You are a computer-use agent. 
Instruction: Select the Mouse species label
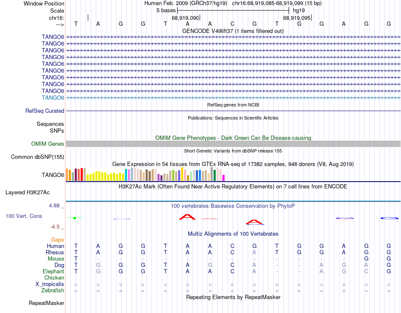pos(56,259)
